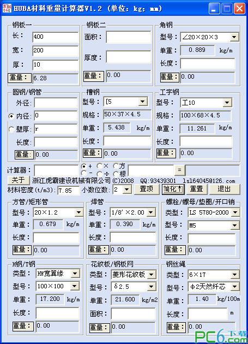This screenshot has width=248, height=344.
Task: Click round steel/pipe 重量 button
Action: click(24, 155)
